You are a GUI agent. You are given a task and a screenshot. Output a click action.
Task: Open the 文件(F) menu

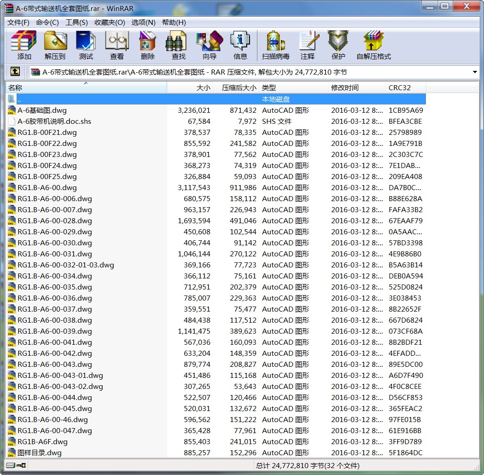(x=18, y=23)
